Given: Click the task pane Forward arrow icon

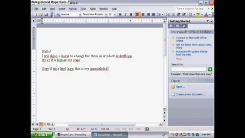Looking at the screenshot, I should point(178,26).
